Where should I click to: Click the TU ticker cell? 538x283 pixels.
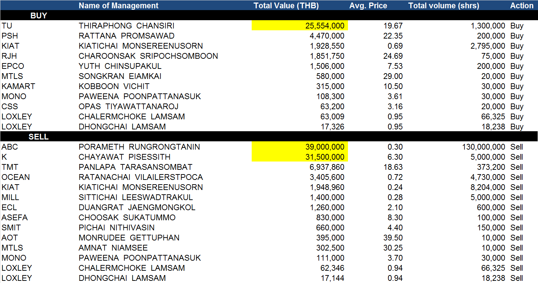6,26
